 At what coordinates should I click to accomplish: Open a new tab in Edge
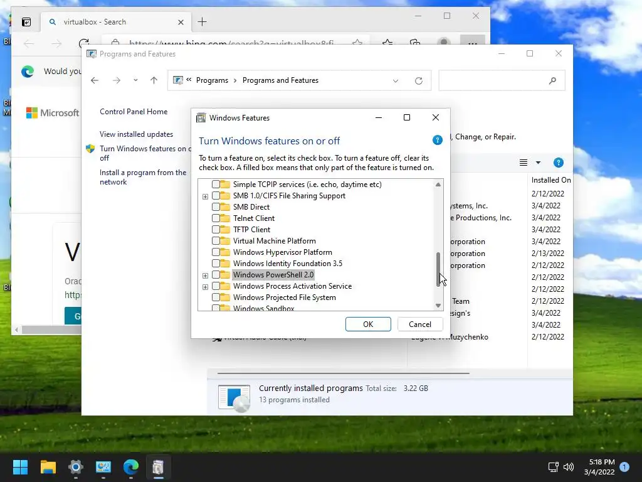tap(203, 22)
